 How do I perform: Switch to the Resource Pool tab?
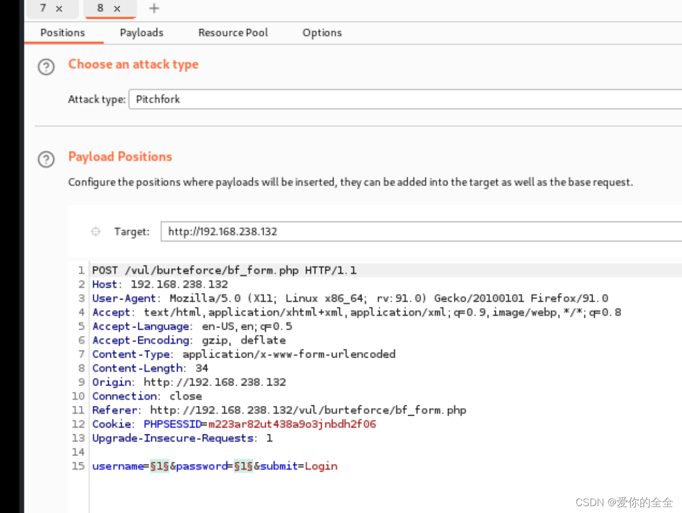(233, 32)
